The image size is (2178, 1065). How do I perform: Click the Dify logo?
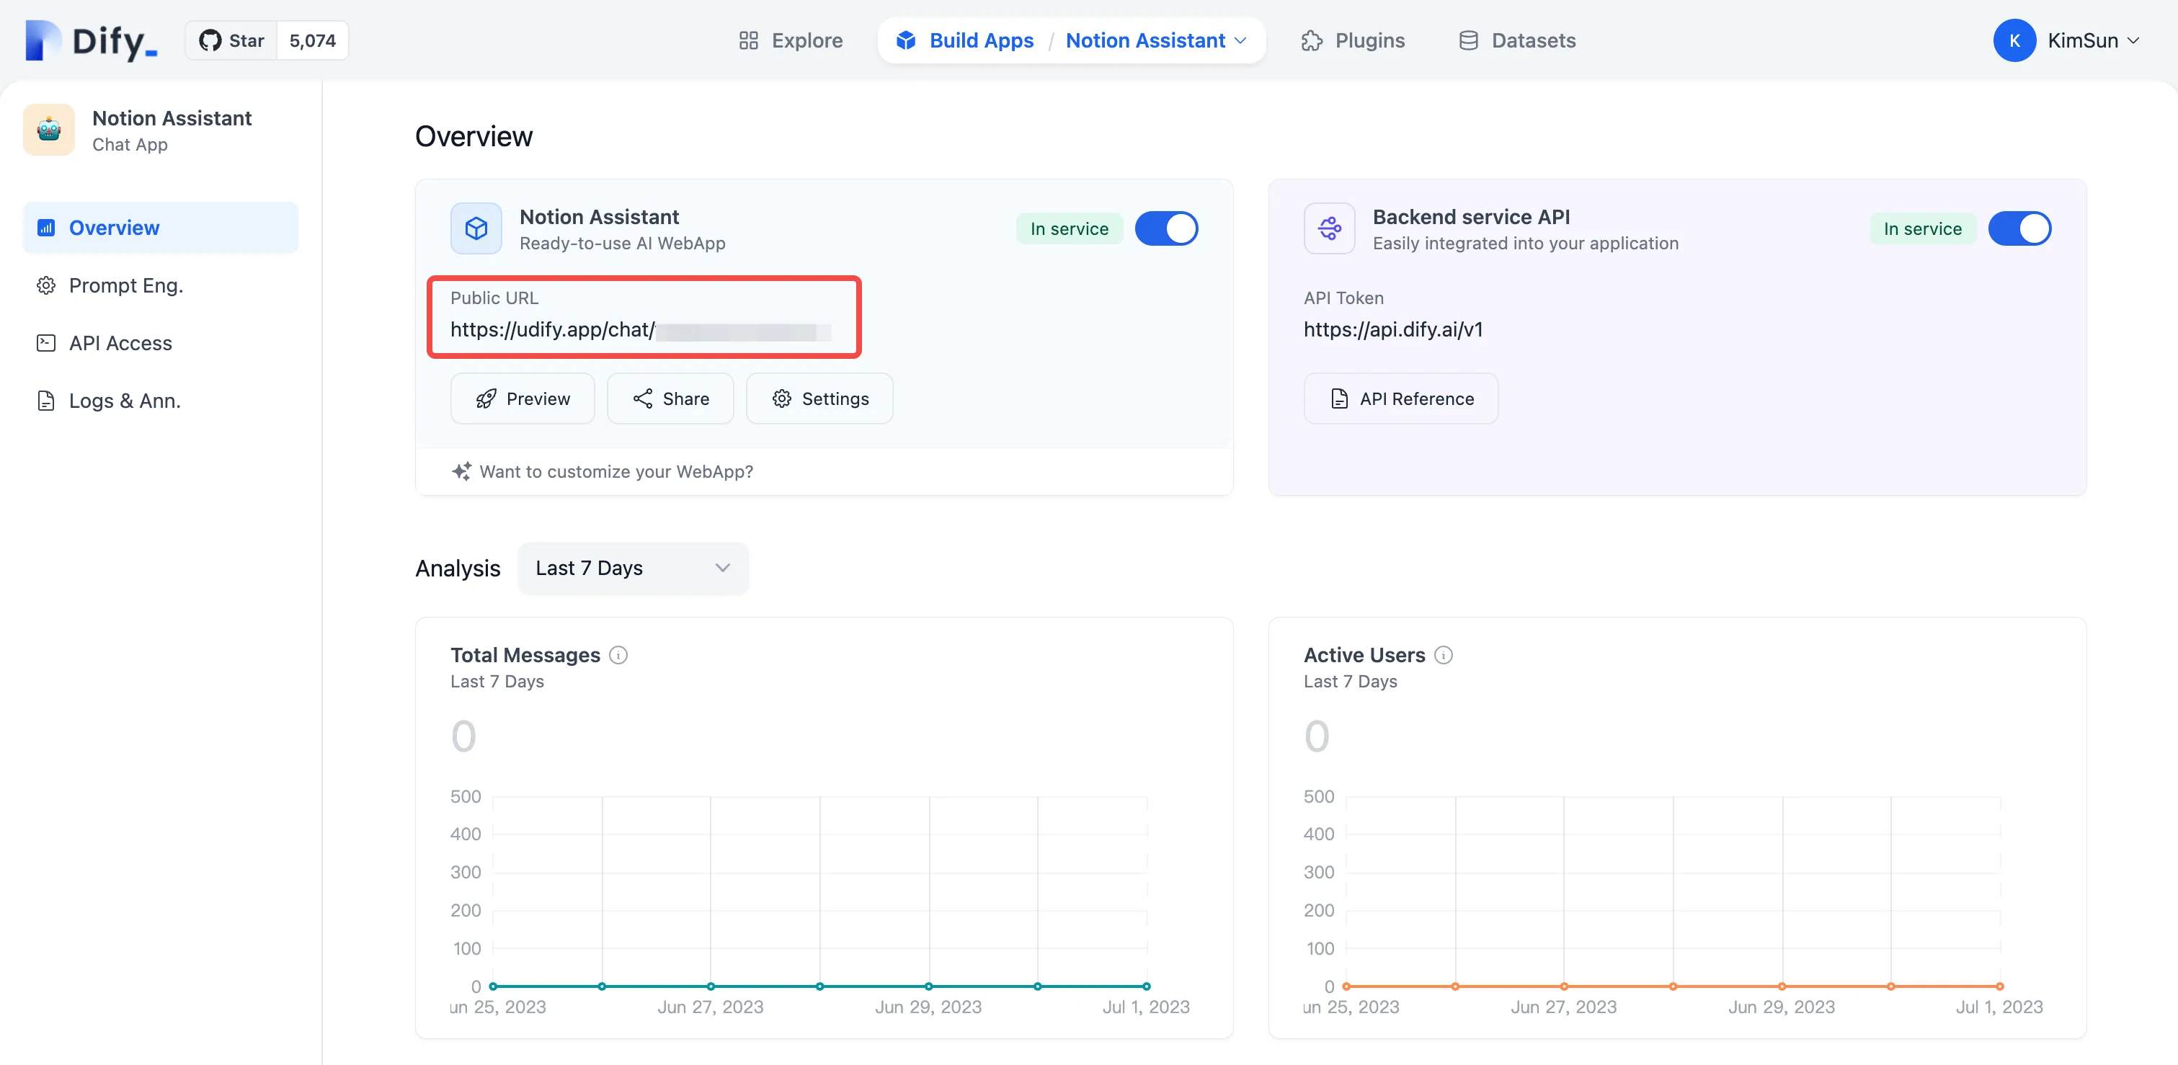[92, 40]
